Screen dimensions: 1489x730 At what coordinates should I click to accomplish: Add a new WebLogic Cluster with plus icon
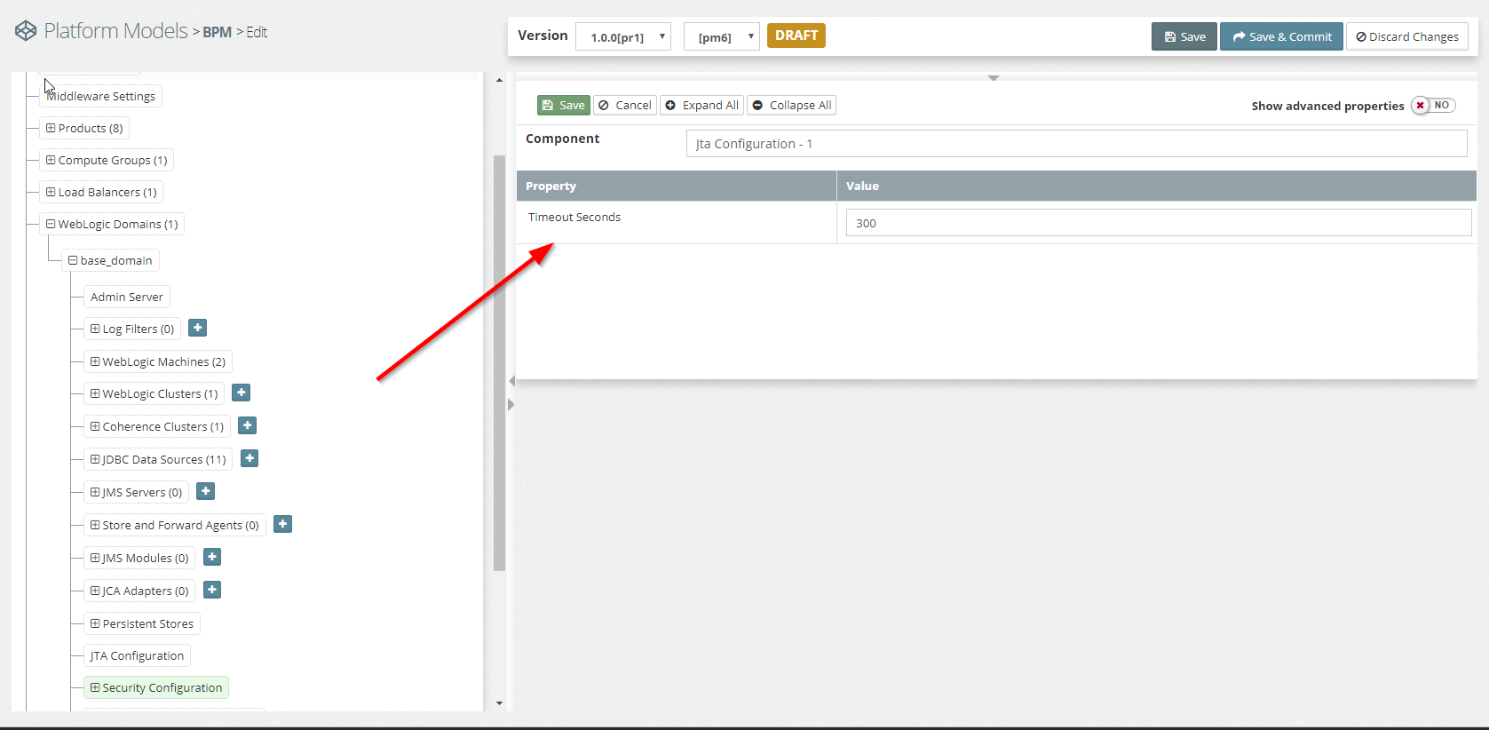point(241,393)
